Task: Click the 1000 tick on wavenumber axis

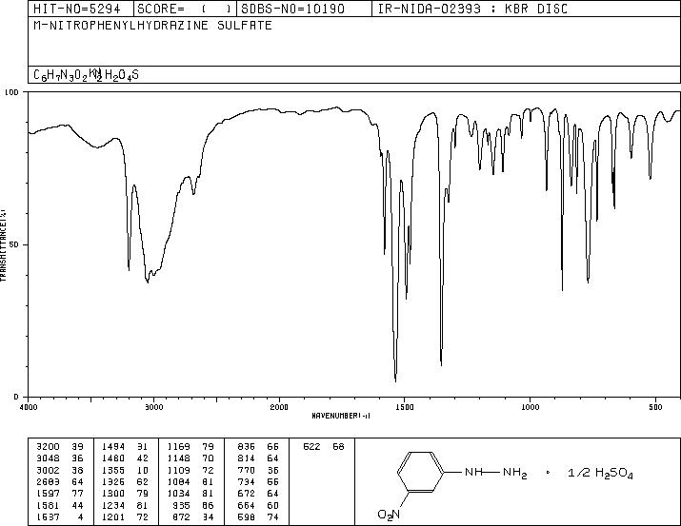Action: click(x=529, y=407)
